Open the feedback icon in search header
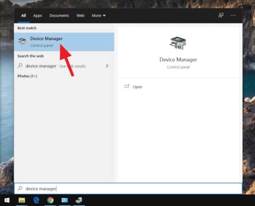255x206 pixels. tap(221, 16)
